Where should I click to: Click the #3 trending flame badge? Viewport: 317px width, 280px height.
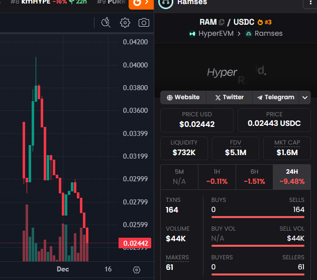coord(264,22)
